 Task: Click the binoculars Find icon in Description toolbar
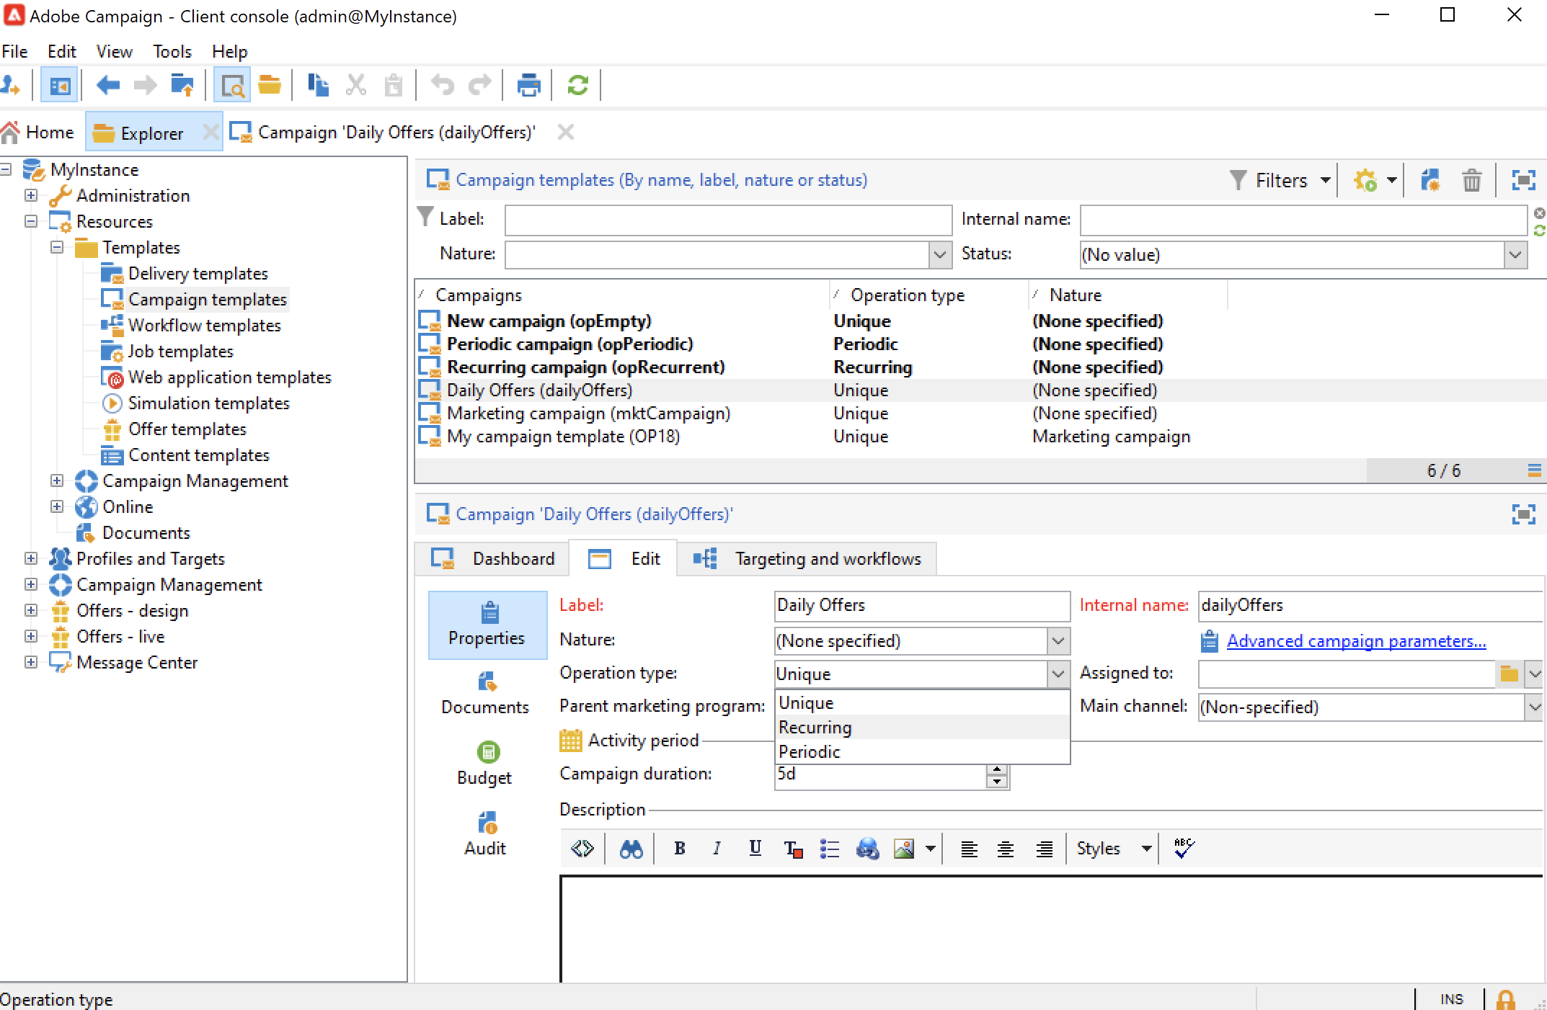coord(631,849)
